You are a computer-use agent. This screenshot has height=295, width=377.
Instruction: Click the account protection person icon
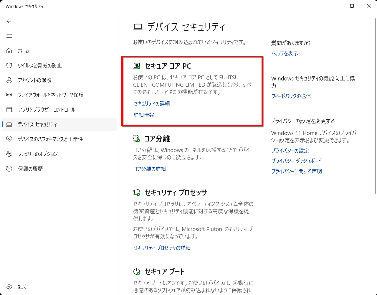click(x=9, y=80)
